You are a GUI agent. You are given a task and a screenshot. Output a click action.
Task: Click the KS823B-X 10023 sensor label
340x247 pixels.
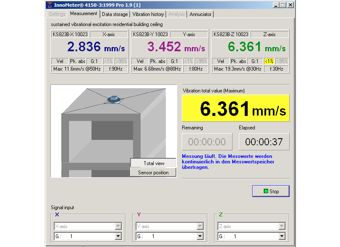coord(70,34)
